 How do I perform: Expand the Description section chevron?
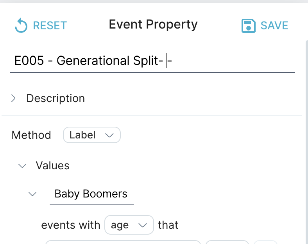pos(13,98)
